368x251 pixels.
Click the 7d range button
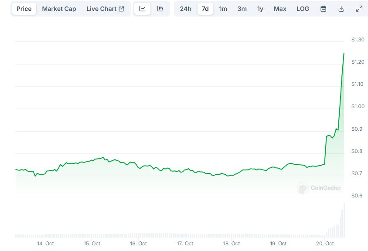204,8
